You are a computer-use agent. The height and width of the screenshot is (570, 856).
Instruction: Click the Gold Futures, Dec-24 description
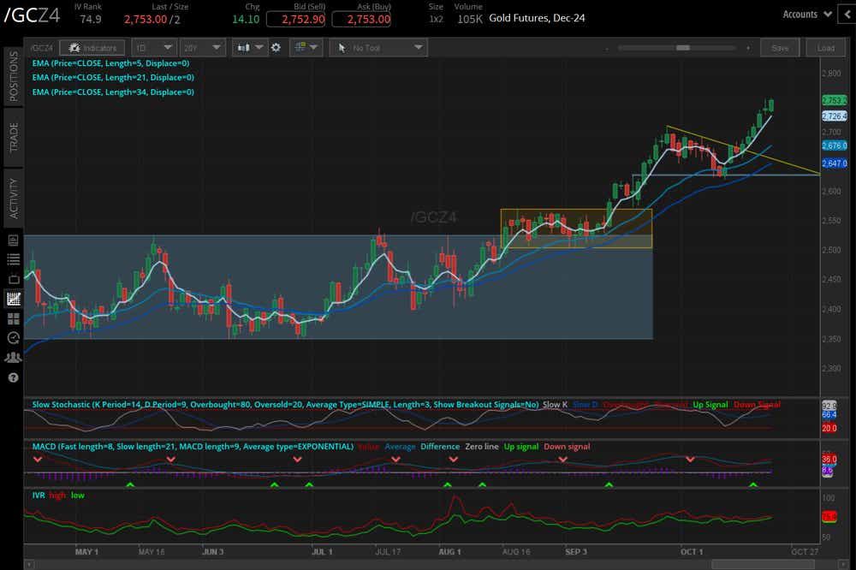(537, 18)
